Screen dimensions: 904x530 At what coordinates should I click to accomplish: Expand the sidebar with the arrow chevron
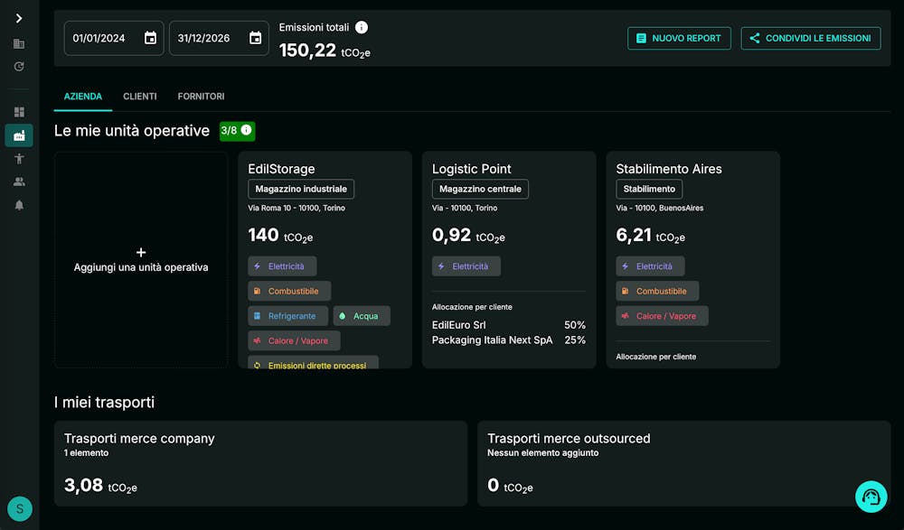(x=18, y=17)
